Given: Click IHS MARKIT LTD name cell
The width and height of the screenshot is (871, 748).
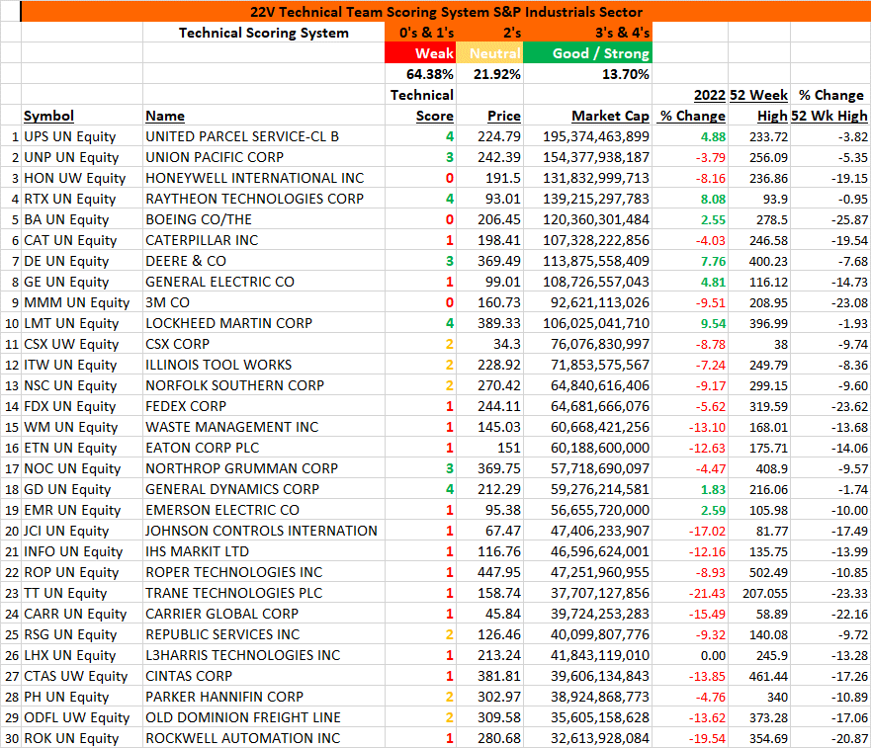Looking at the screenshot, I should click(x=263, y=551).
